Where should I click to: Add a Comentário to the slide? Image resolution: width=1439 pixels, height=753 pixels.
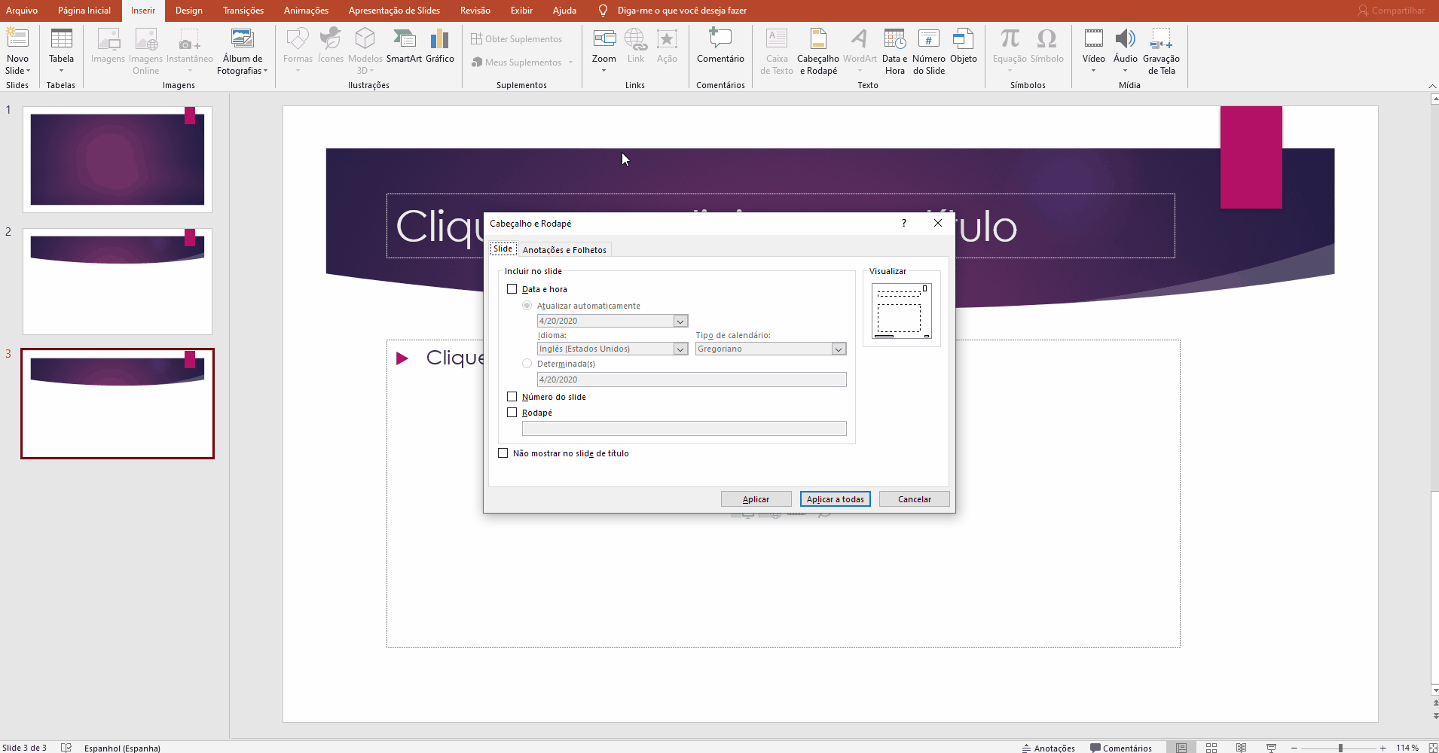pos(720,45)
